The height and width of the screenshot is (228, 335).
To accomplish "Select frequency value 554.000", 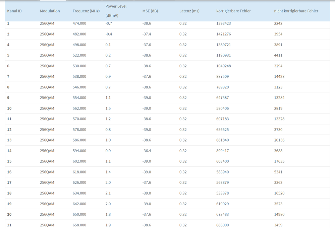I will pyautogui.click(x=79, y=98).
